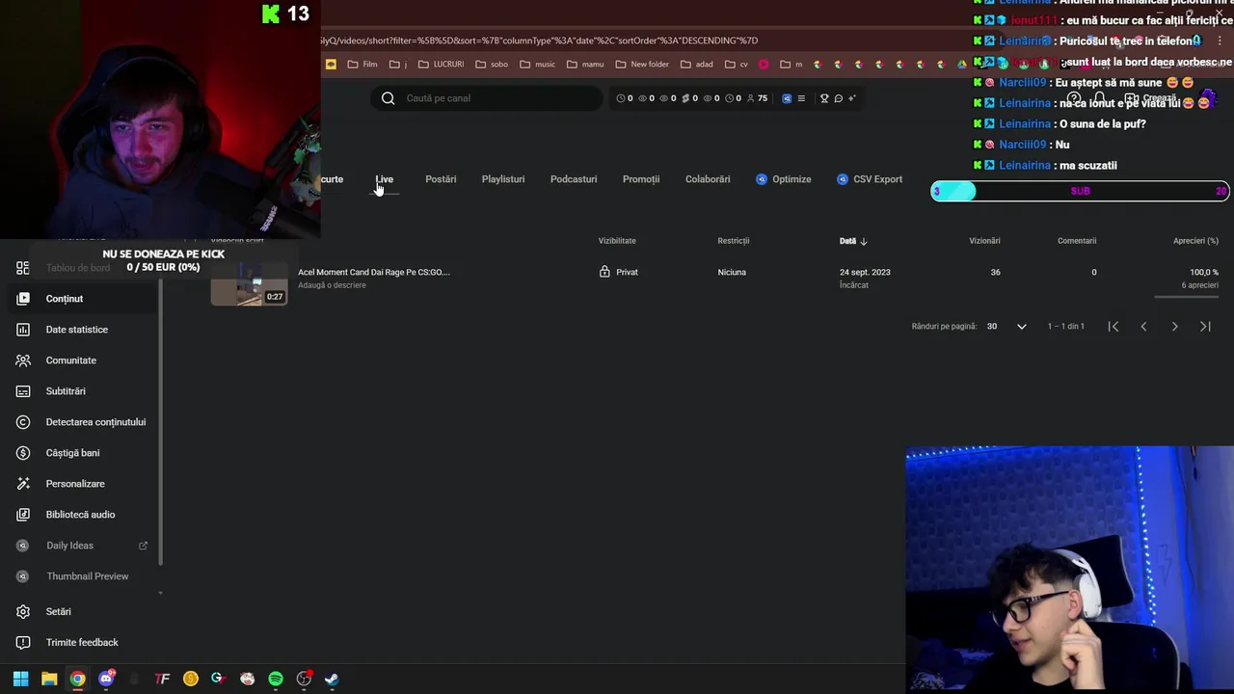Open the Acel Moment Cand Dai Rage video title

point(374,272)
